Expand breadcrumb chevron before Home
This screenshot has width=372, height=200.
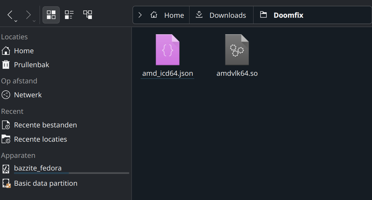tap(140, 15)
